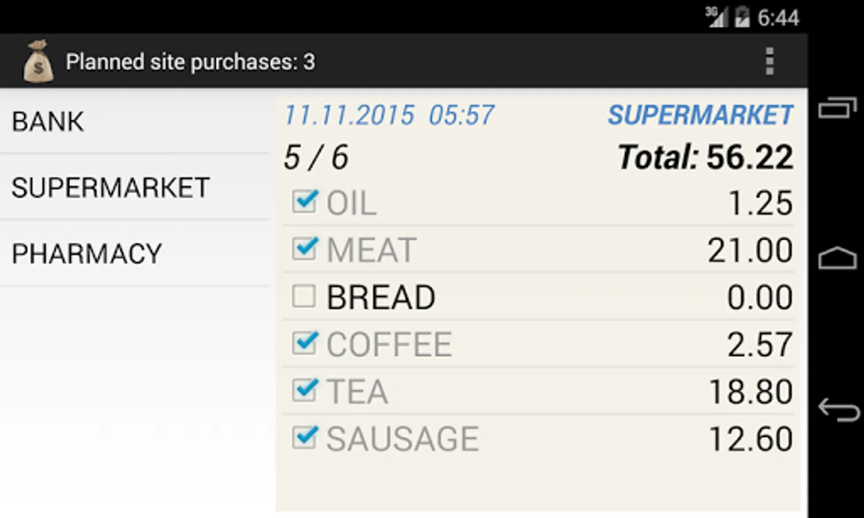Uncheck the OIL checkbox

[x=304, y=202]
